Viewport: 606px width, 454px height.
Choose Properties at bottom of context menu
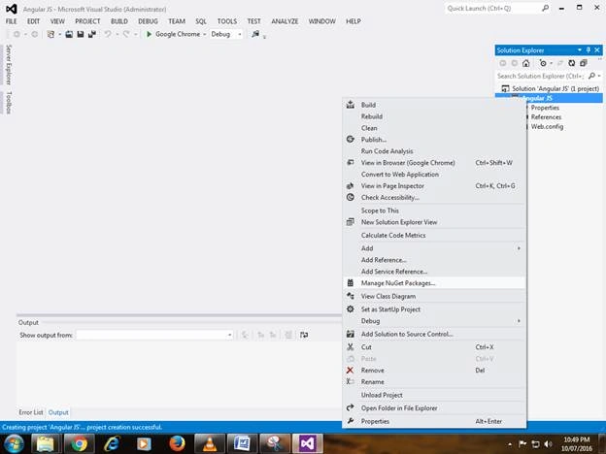click(x=434, y=421)
